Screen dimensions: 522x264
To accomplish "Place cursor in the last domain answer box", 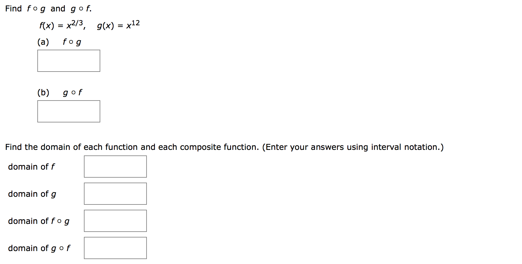I will click(115, 248).
